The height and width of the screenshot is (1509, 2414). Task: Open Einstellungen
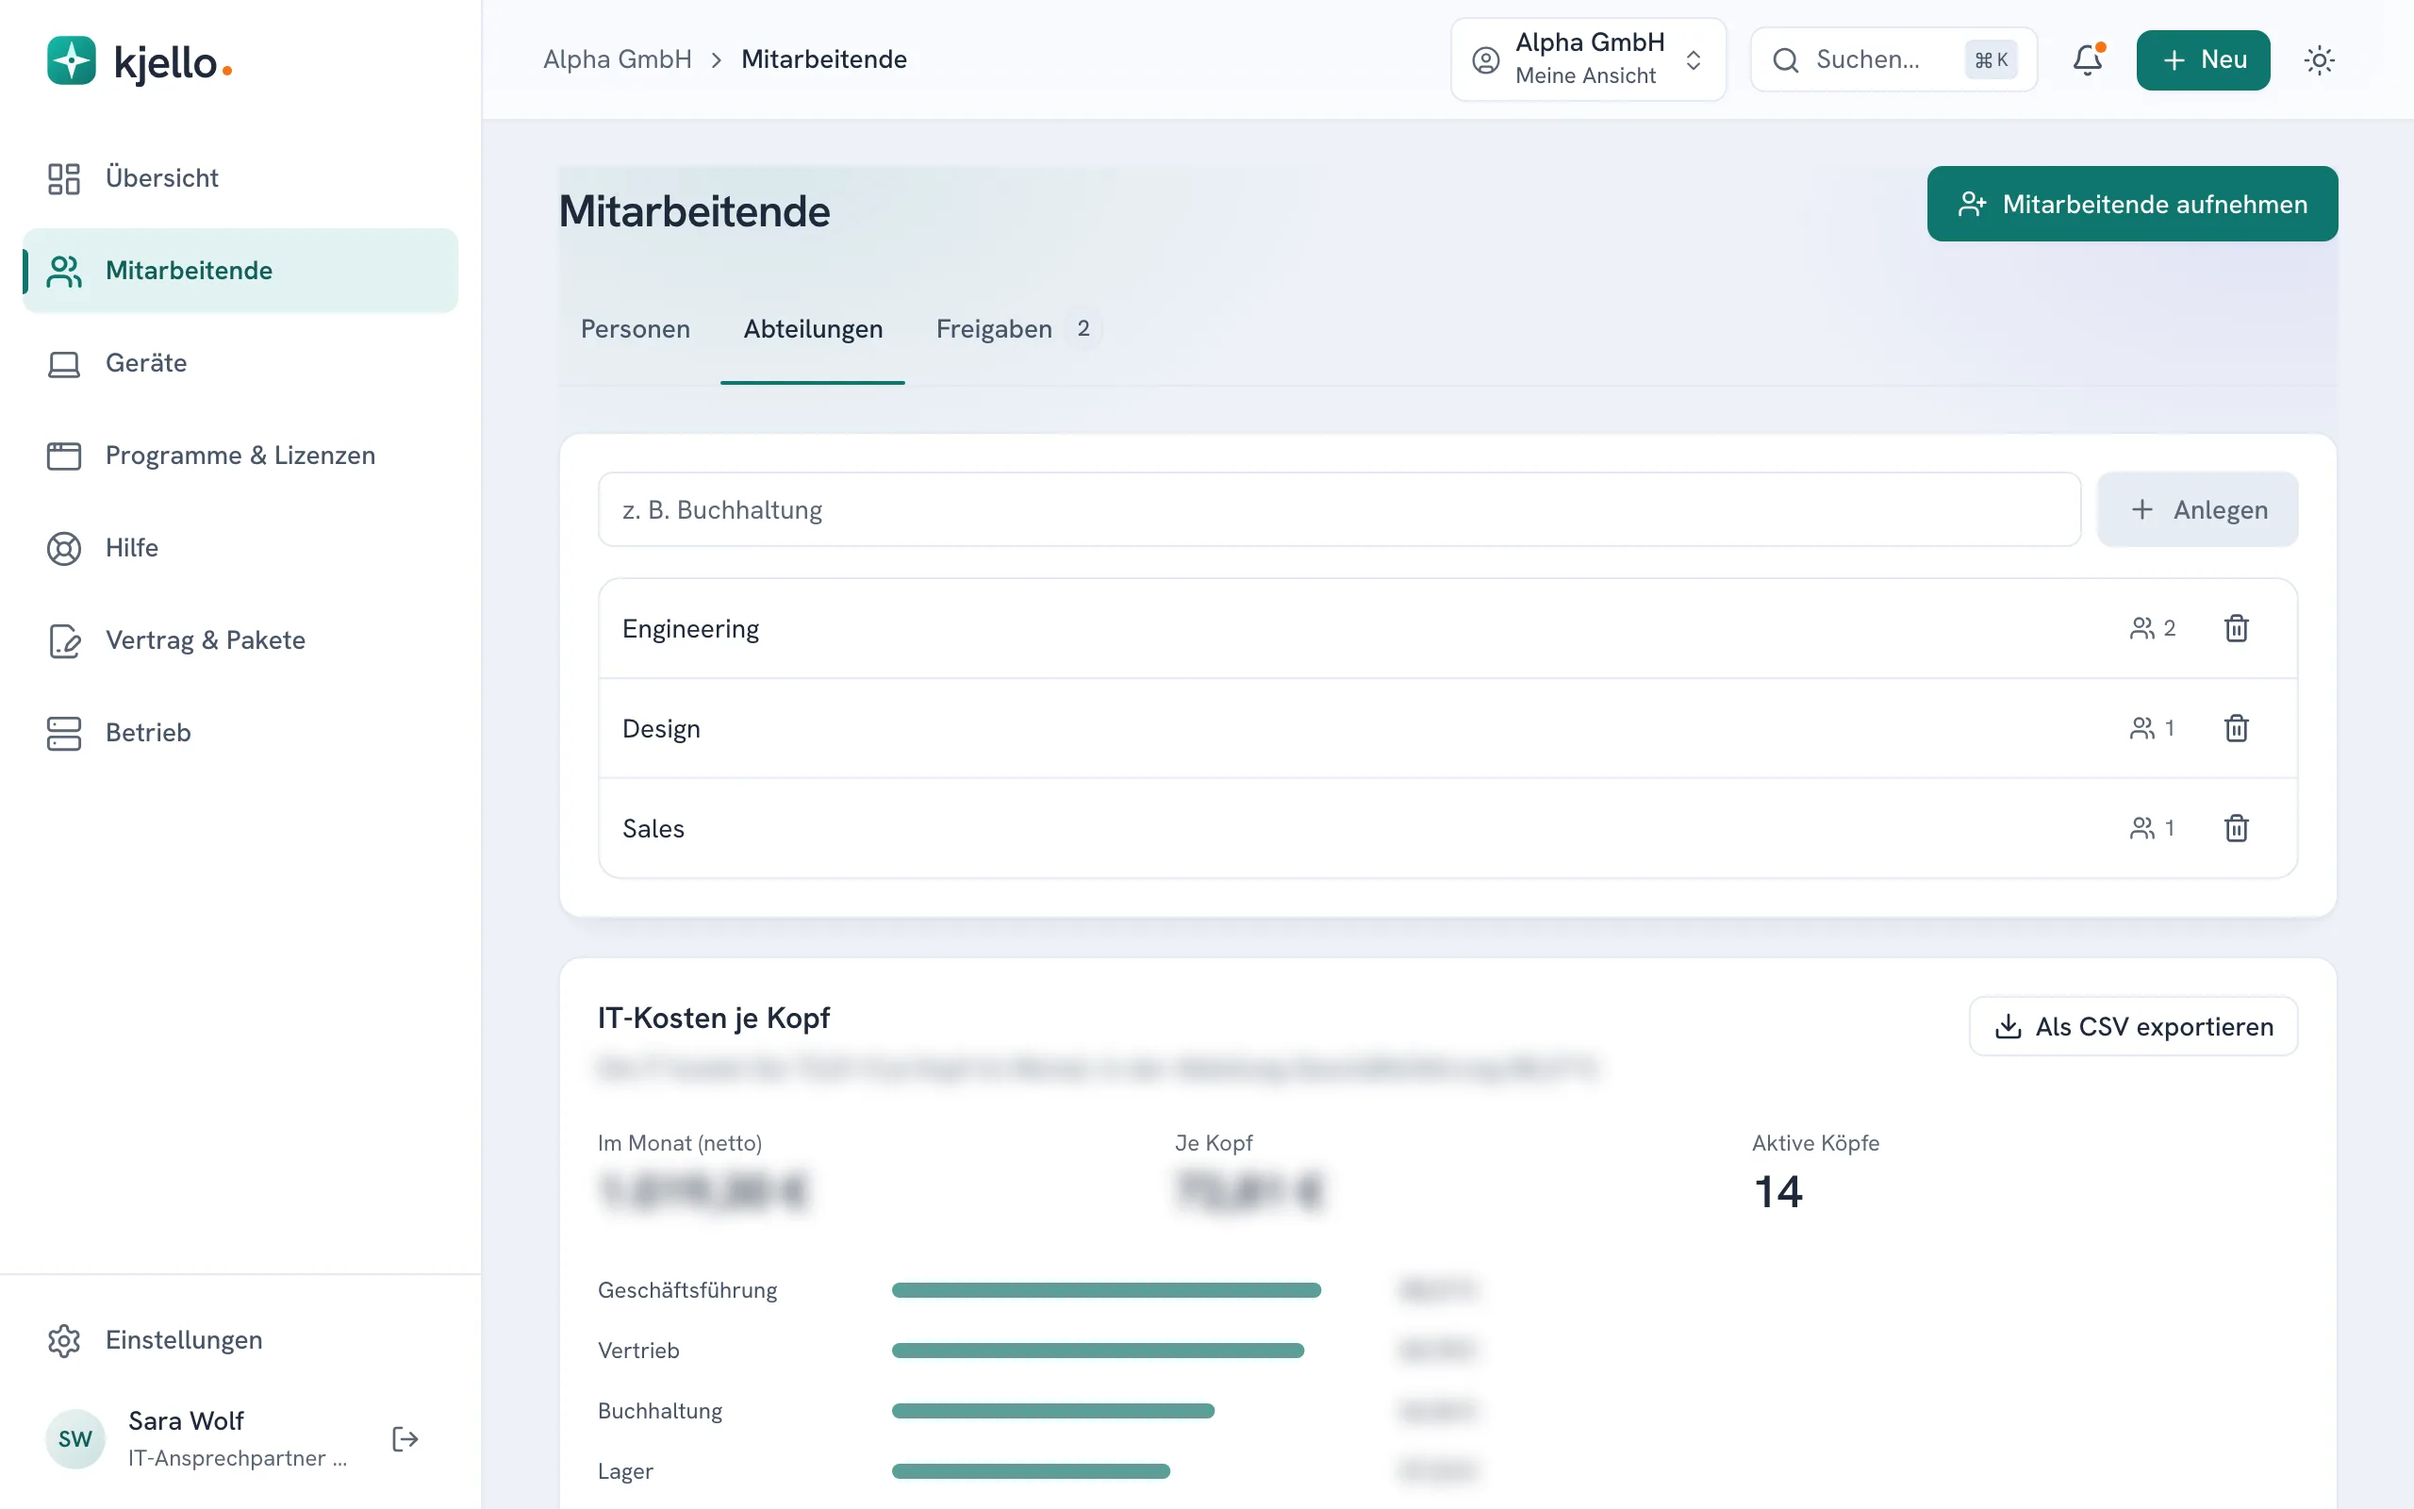pos(240,1339)
